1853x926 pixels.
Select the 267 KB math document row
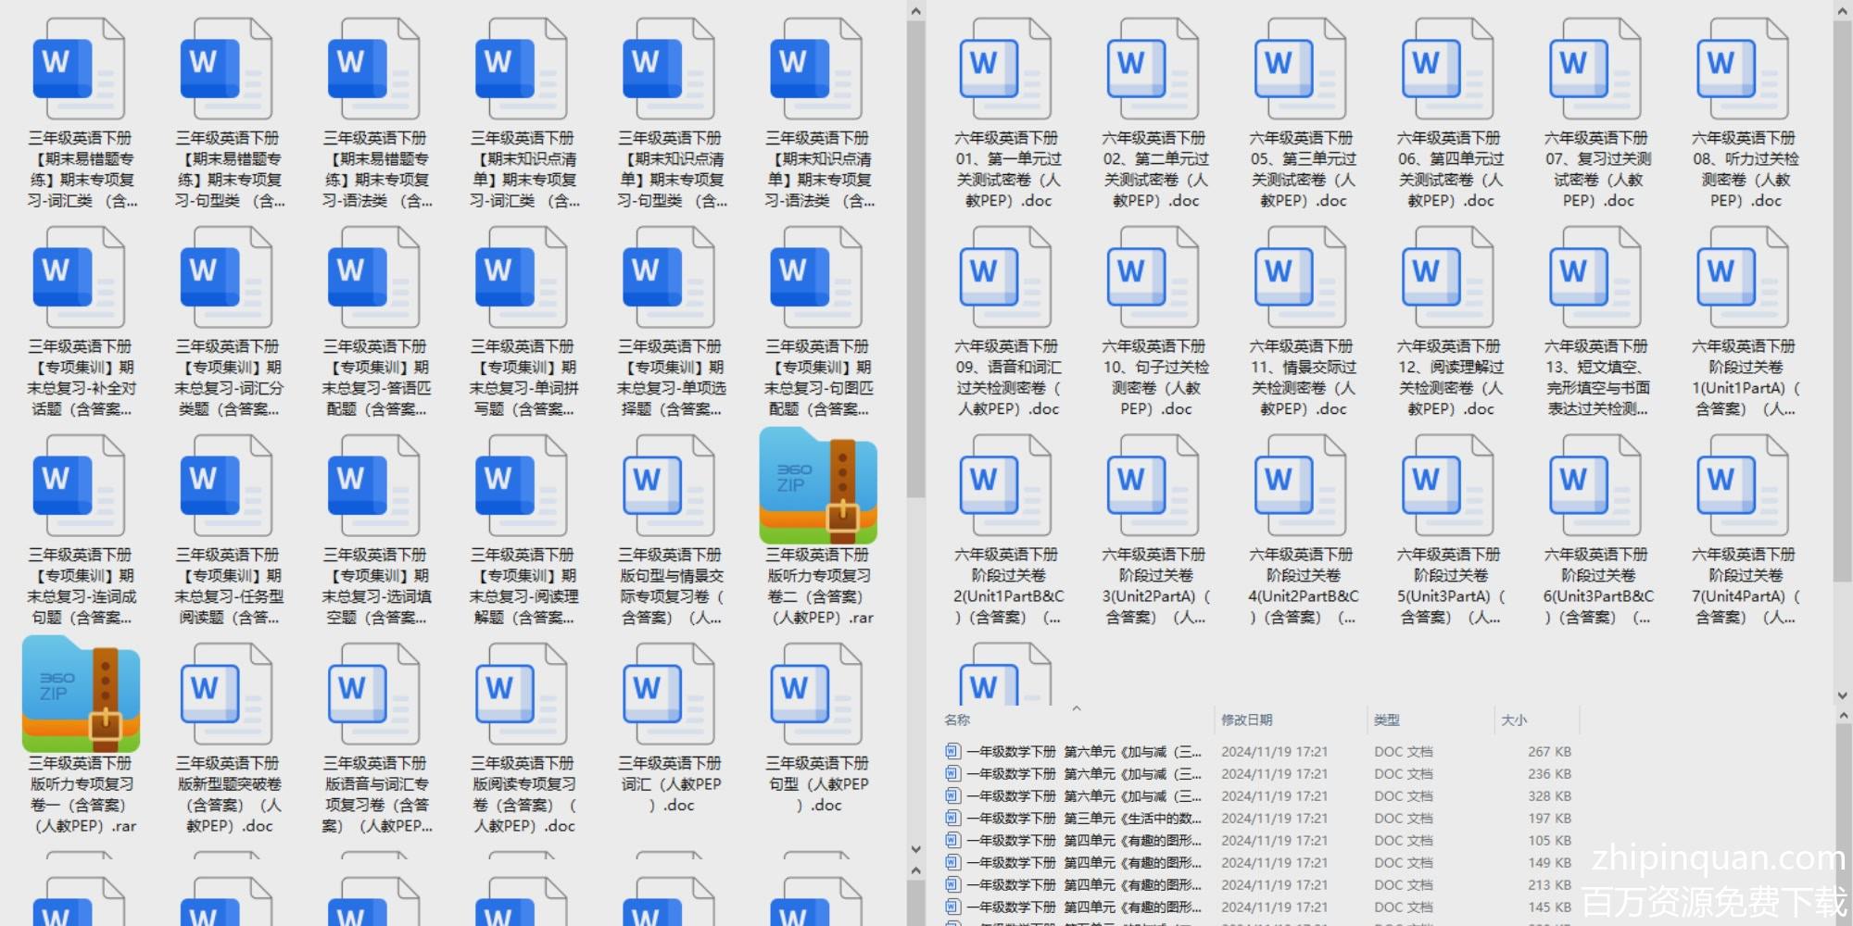point(1084,752)
